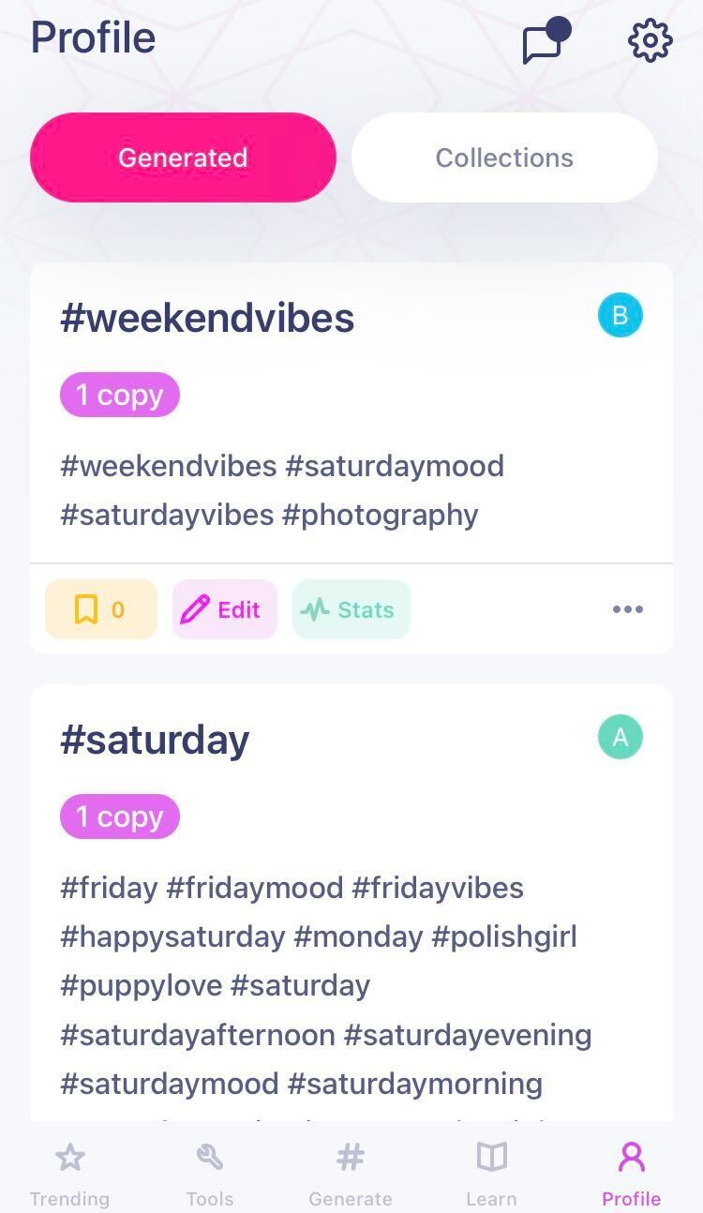This screenshot has height=1213, width=703.
Task: Click the bookmark counter on #weekendvibes card
Action: pyautogui.click(x=100, y=609)
